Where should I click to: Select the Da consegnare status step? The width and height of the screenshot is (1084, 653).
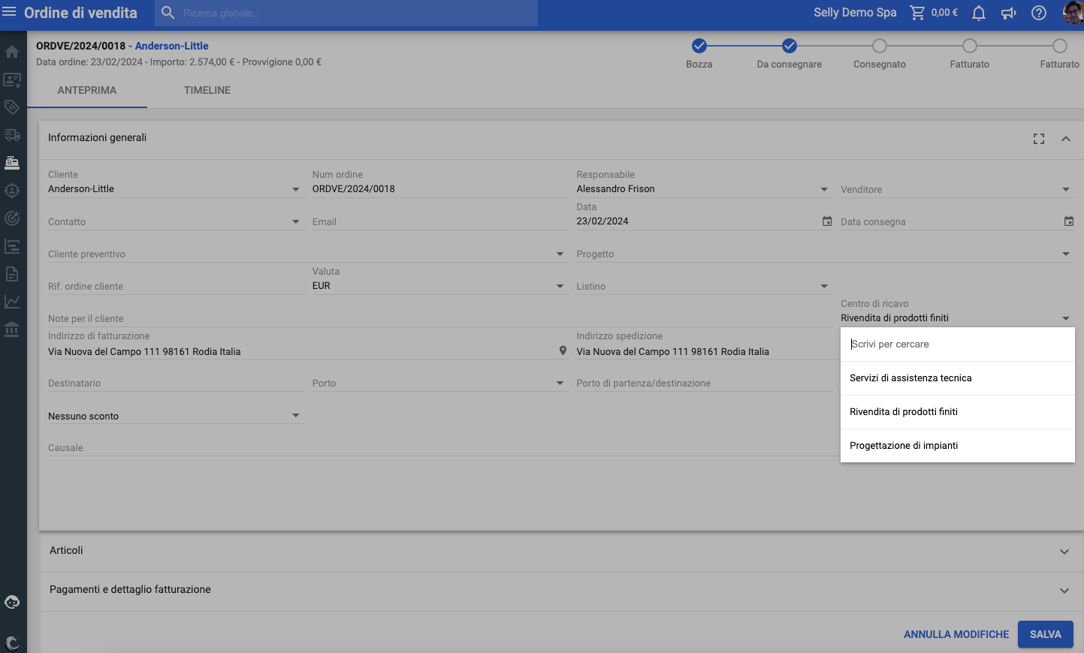(789, 47)
